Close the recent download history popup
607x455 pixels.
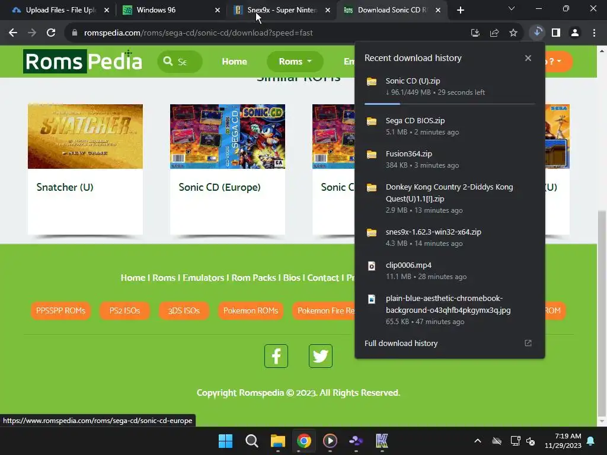tap(528, 58)
